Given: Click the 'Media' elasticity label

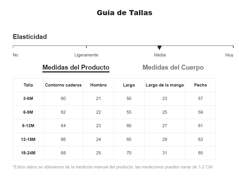Looking at the screenshot, I should pyautogui.click(x=160, y=55).
